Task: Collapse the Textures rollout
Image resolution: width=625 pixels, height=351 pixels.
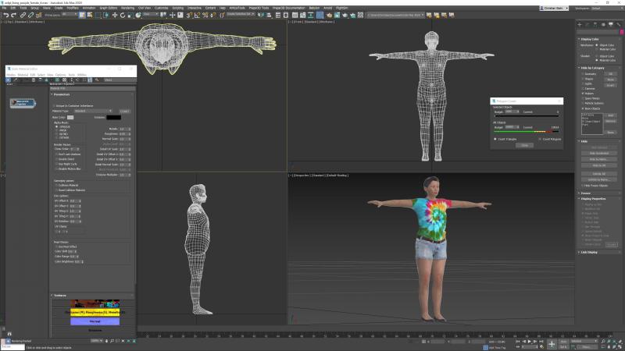Action: [x=59, y=296]
